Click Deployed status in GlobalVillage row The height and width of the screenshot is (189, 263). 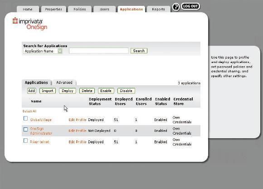coord(96,120)
